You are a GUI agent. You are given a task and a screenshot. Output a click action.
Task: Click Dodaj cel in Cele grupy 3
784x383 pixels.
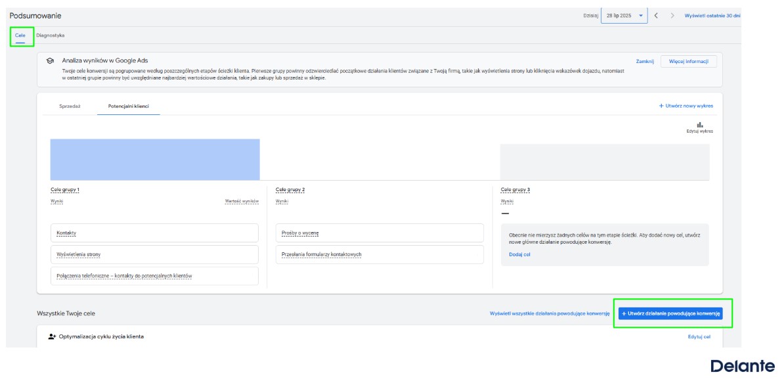[x=519, y=254]
